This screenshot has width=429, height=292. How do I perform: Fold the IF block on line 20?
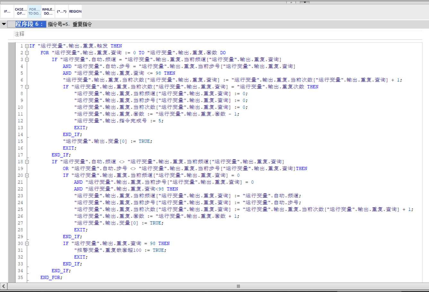coord(27,175)
